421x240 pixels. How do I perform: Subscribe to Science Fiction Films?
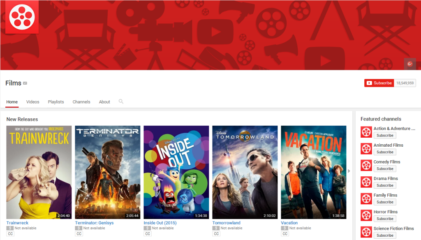(x=385, y=235)
